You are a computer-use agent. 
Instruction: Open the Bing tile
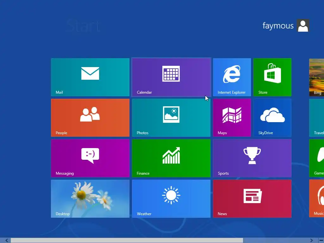(316, 77)
